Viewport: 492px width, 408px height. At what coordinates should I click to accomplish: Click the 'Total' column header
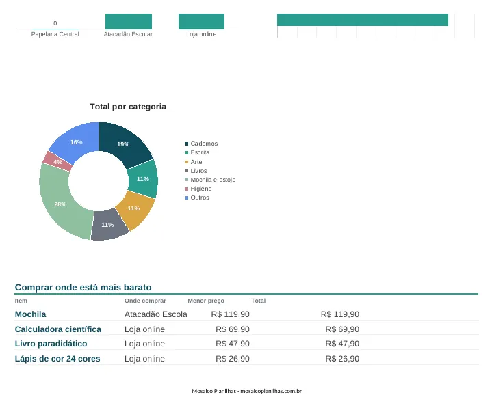pos(258,301)
